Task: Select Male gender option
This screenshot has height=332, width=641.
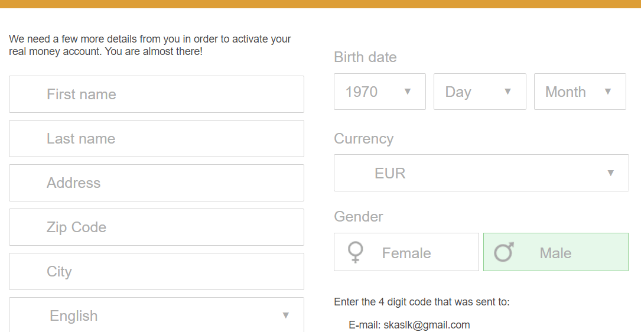Action: pos(556,252)
